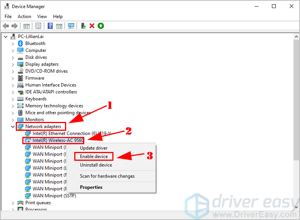The image size is (300, 220).
Task: Click the IDE ATA/ATAPI controllers icon
Action: 20,92
